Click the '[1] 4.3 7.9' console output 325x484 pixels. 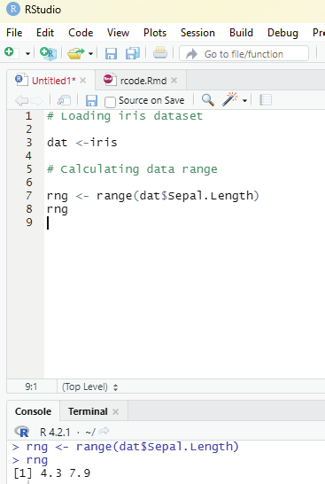pos(51,472)
